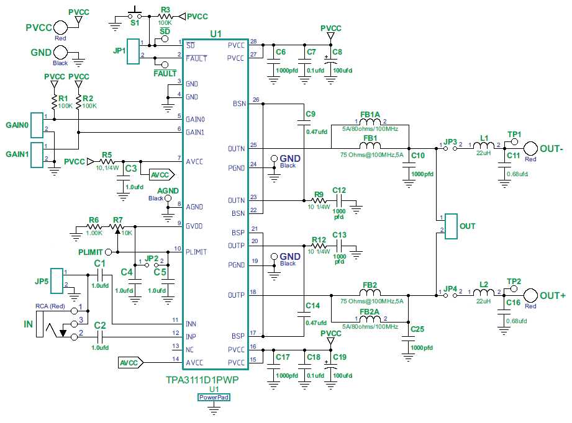This screenshot has height=423, width=572.
Task: Select resistor R6 1.00K
Action: tap(94, 226)
